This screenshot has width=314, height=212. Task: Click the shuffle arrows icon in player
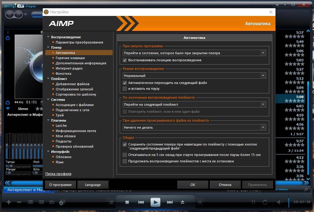tap(253, 202)
